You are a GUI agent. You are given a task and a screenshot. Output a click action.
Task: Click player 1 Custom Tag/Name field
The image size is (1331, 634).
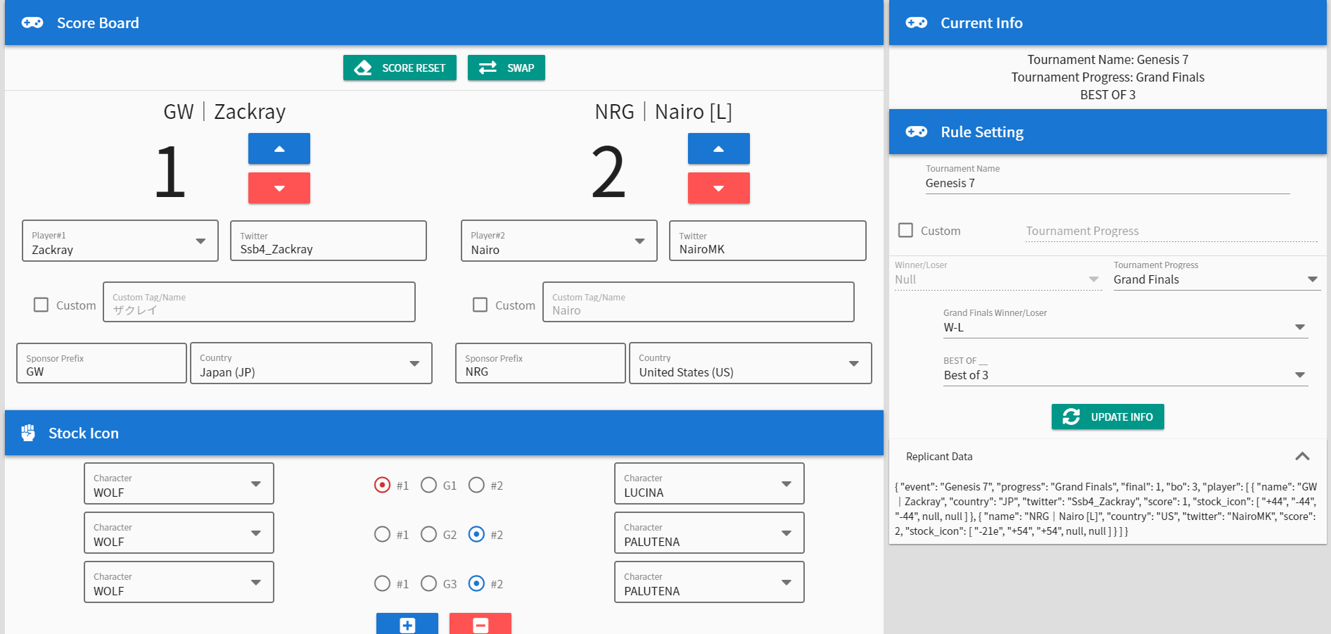click(x=259, y=302)
